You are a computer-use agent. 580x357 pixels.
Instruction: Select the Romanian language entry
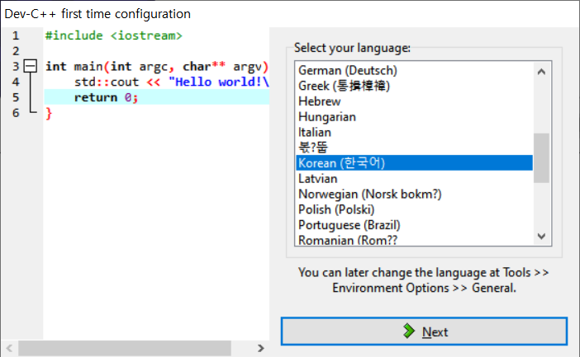pos(414,240)
